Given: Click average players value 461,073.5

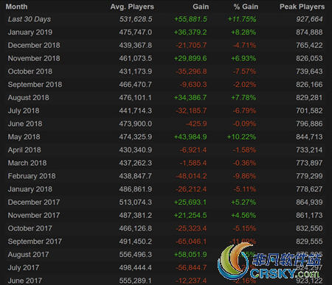Looking at the screenshot, I should tap(136, 58).
